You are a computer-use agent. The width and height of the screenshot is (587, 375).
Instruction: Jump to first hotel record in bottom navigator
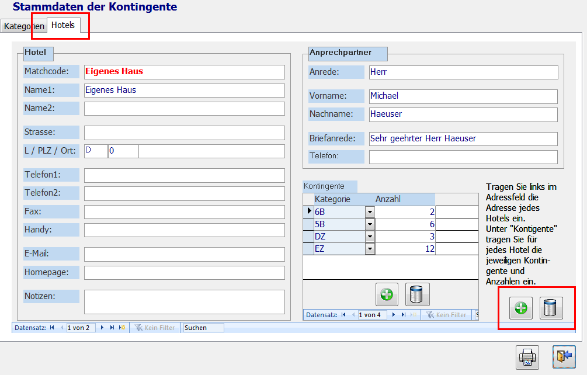click(53, 328)
